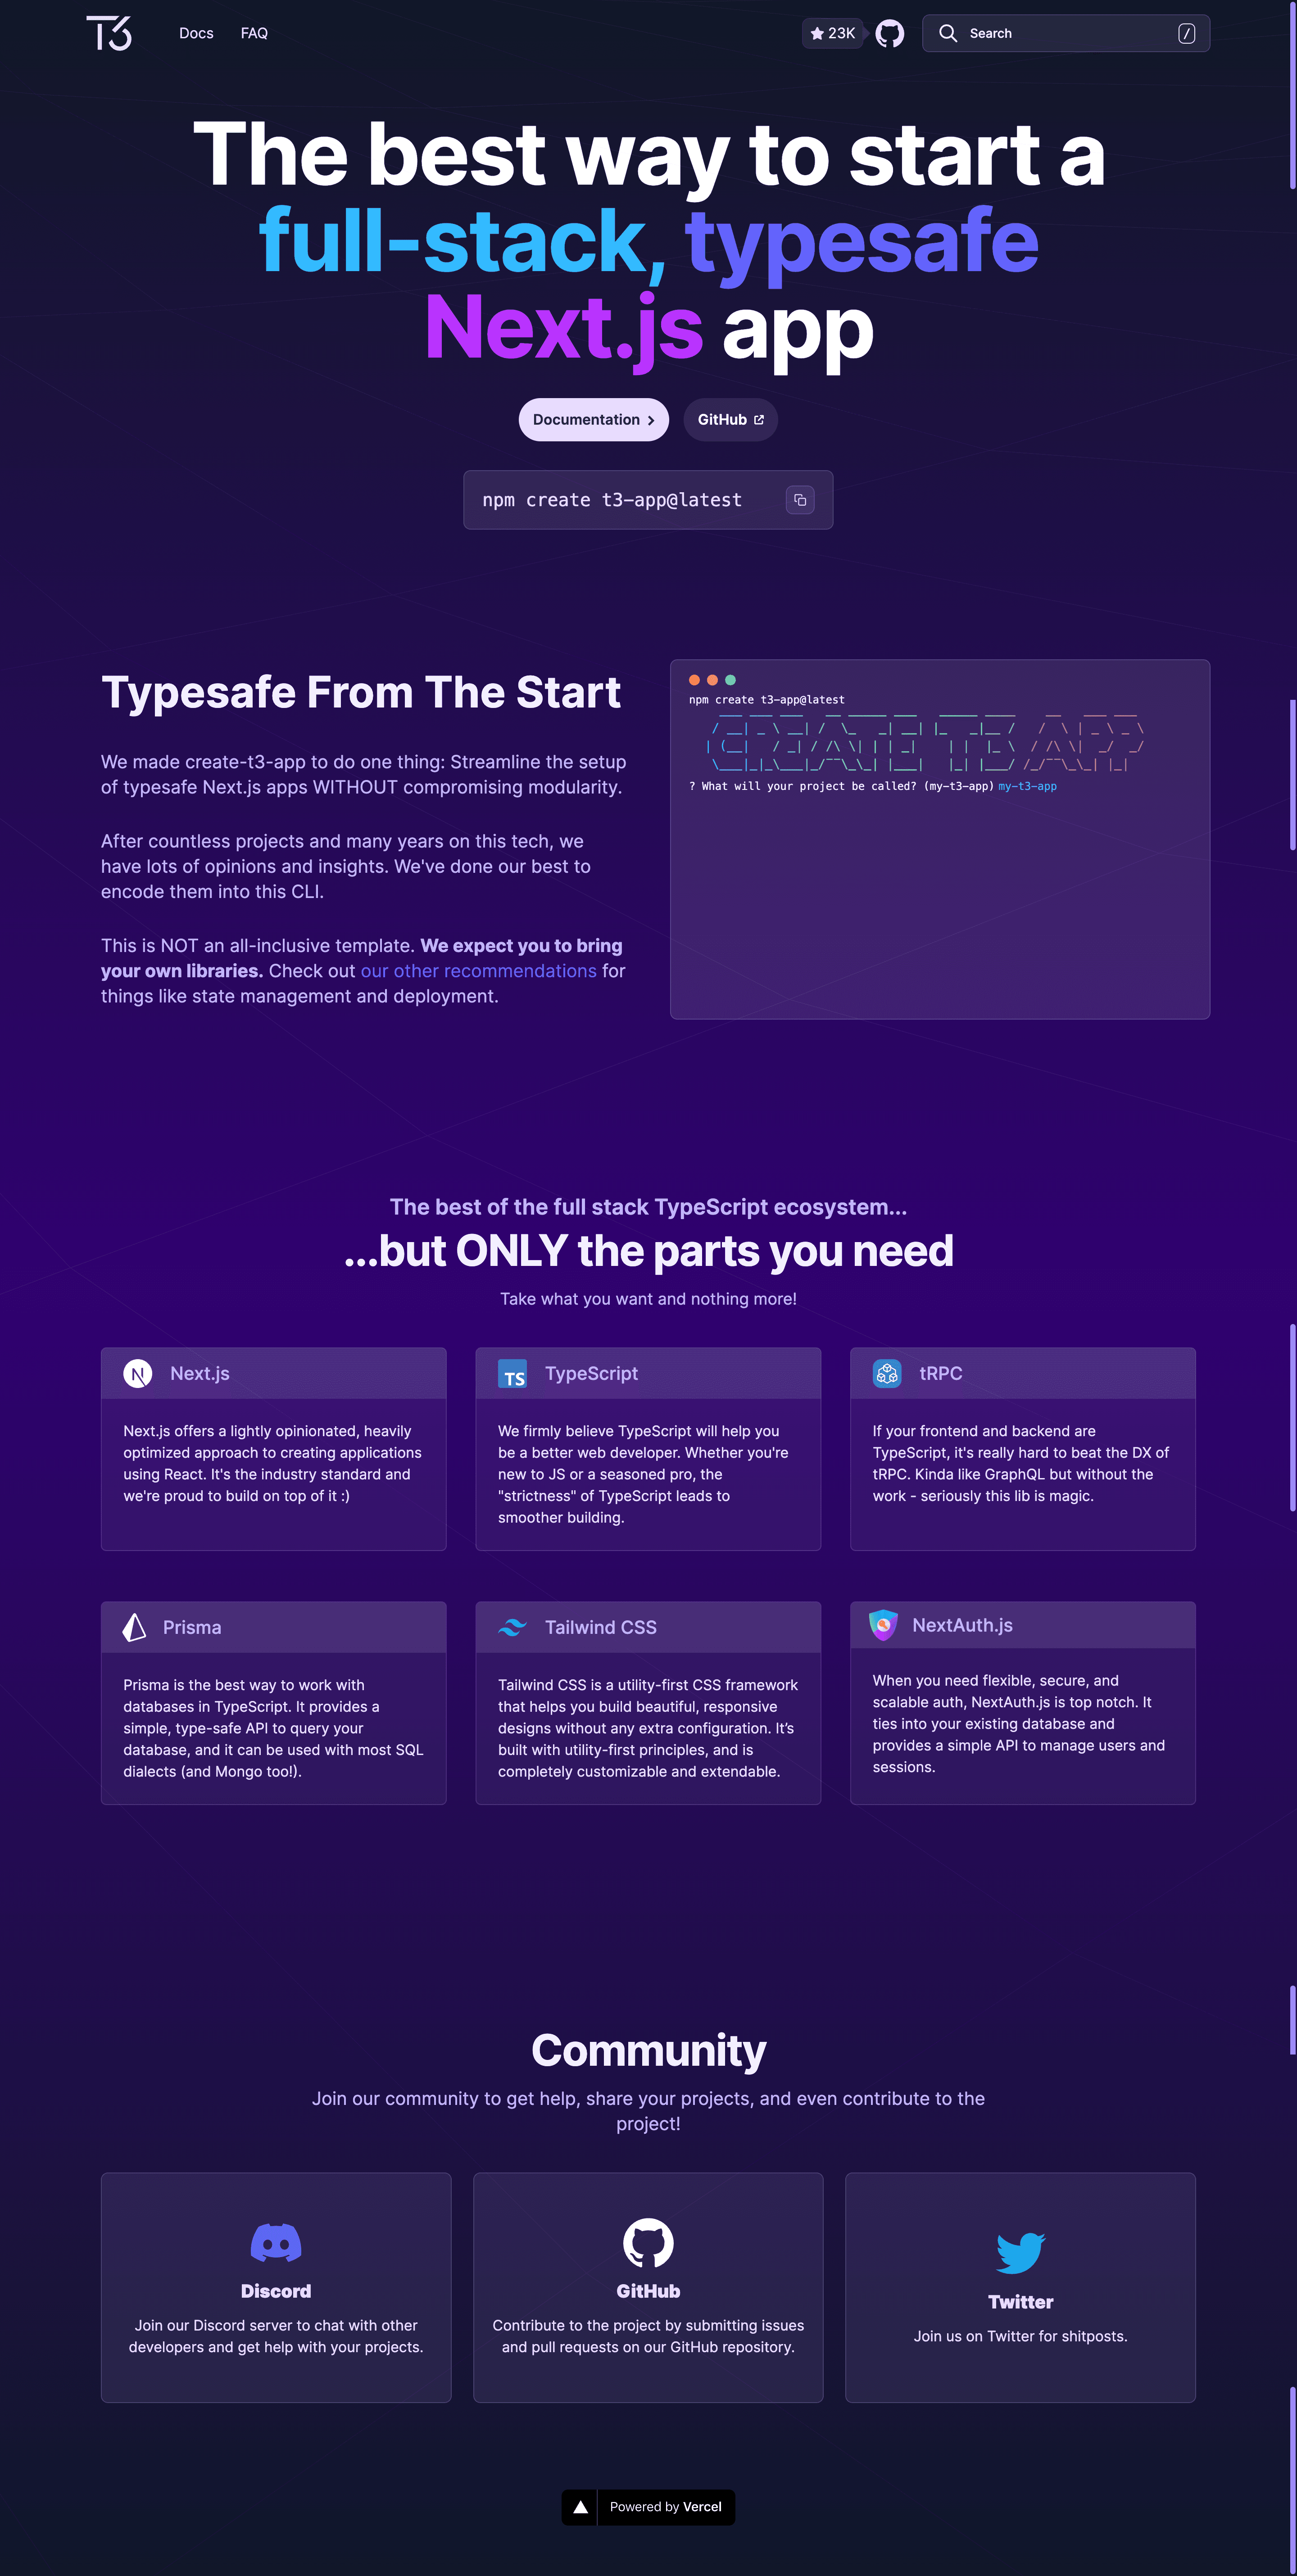The height and width of the screenshot is (2576, 1297).
Task: Click the GitHub icon in Community section
Action: click(648, 2243)
